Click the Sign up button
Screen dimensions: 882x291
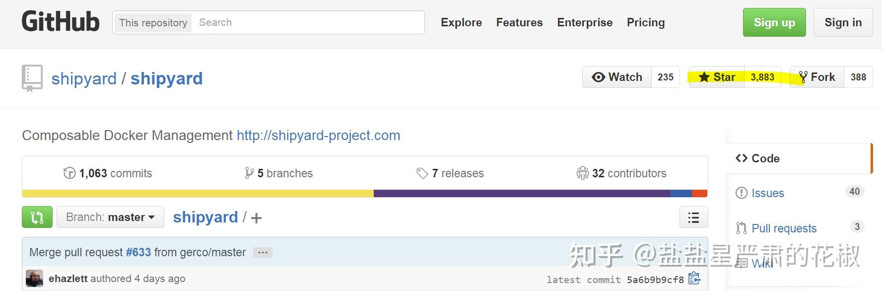(774, 22)
